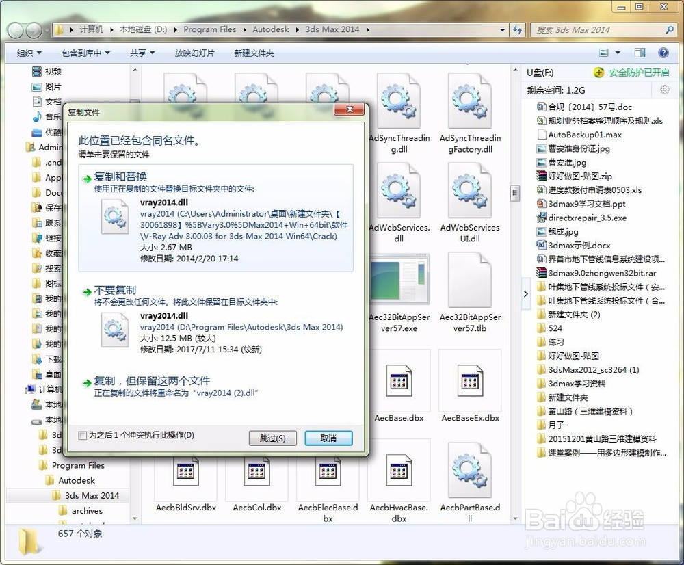Select AecBase.dbx file icon

click(x=399, y=380)
